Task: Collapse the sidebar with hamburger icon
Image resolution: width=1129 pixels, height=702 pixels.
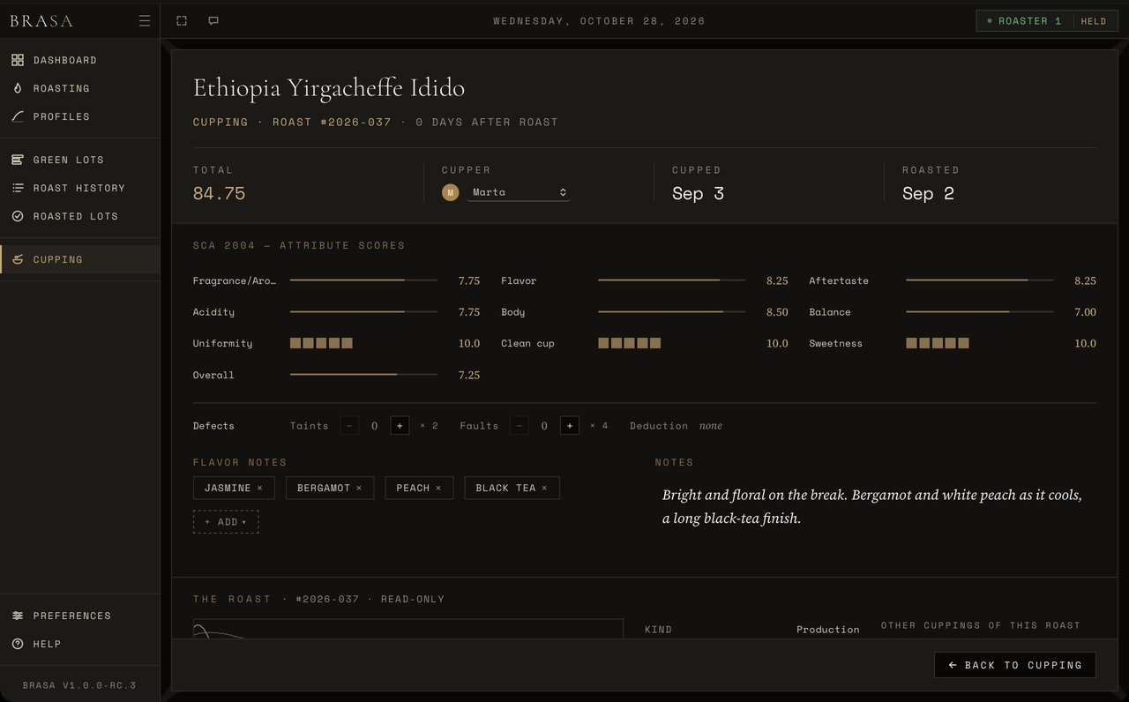Action: (x=145, y=21)
